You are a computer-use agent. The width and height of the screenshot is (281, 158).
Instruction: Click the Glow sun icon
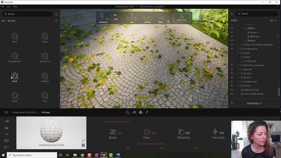pyautogui.click(x=147, y=132)
